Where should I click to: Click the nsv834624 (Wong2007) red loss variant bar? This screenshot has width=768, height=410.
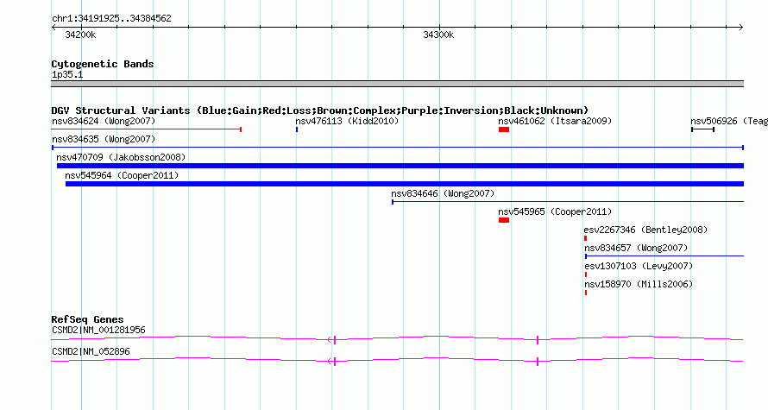(147, 129)
